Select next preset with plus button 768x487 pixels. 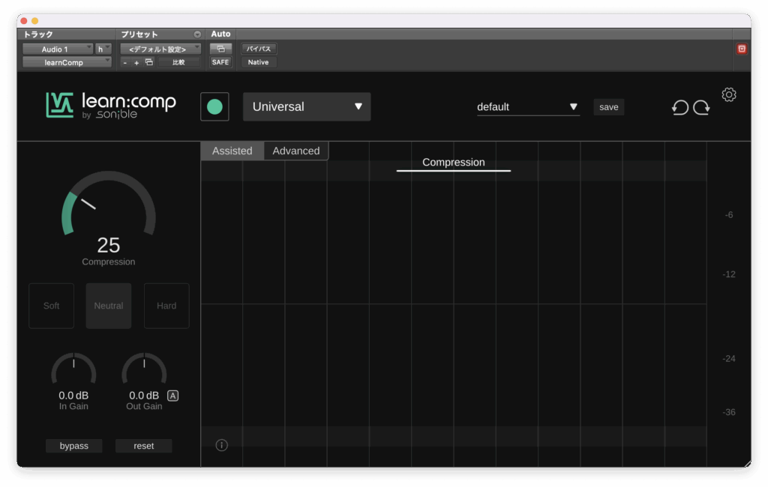(136, 63)
